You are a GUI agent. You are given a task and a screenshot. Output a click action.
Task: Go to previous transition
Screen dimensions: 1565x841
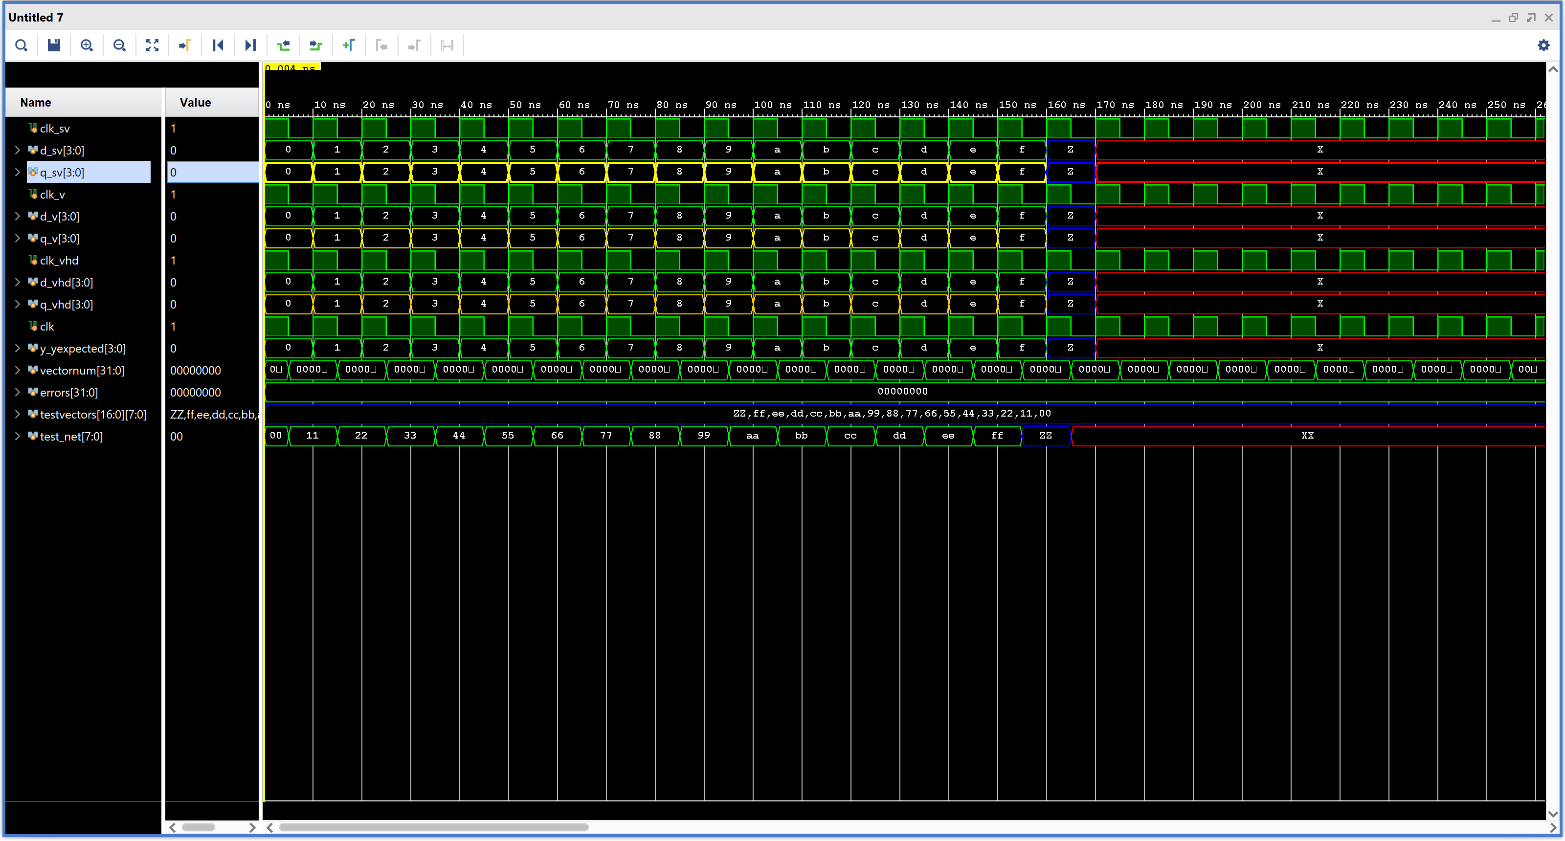pos(284,45)
